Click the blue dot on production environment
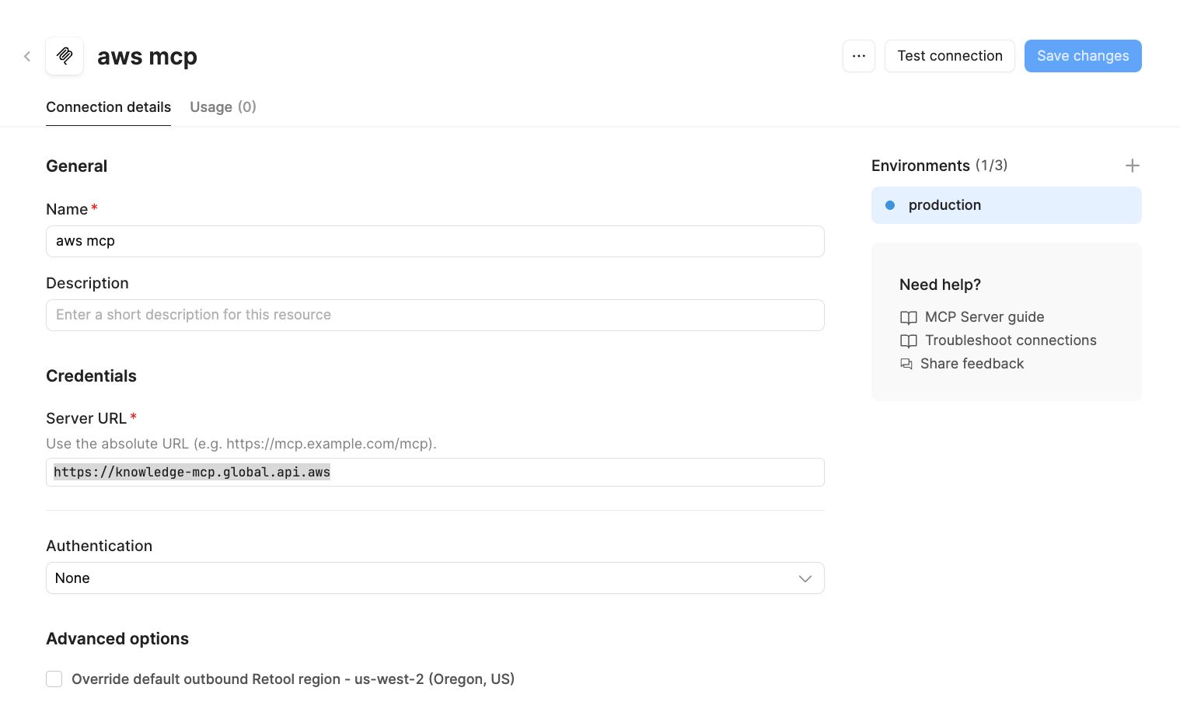The height and width of the screenshot is (726, 1180). pyautogui.click(x=890, y=205)
